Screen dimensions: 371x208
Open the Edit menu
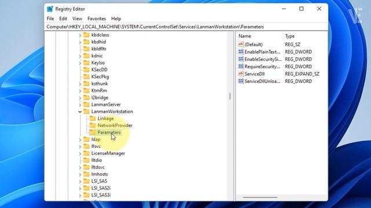click(63, 18)
